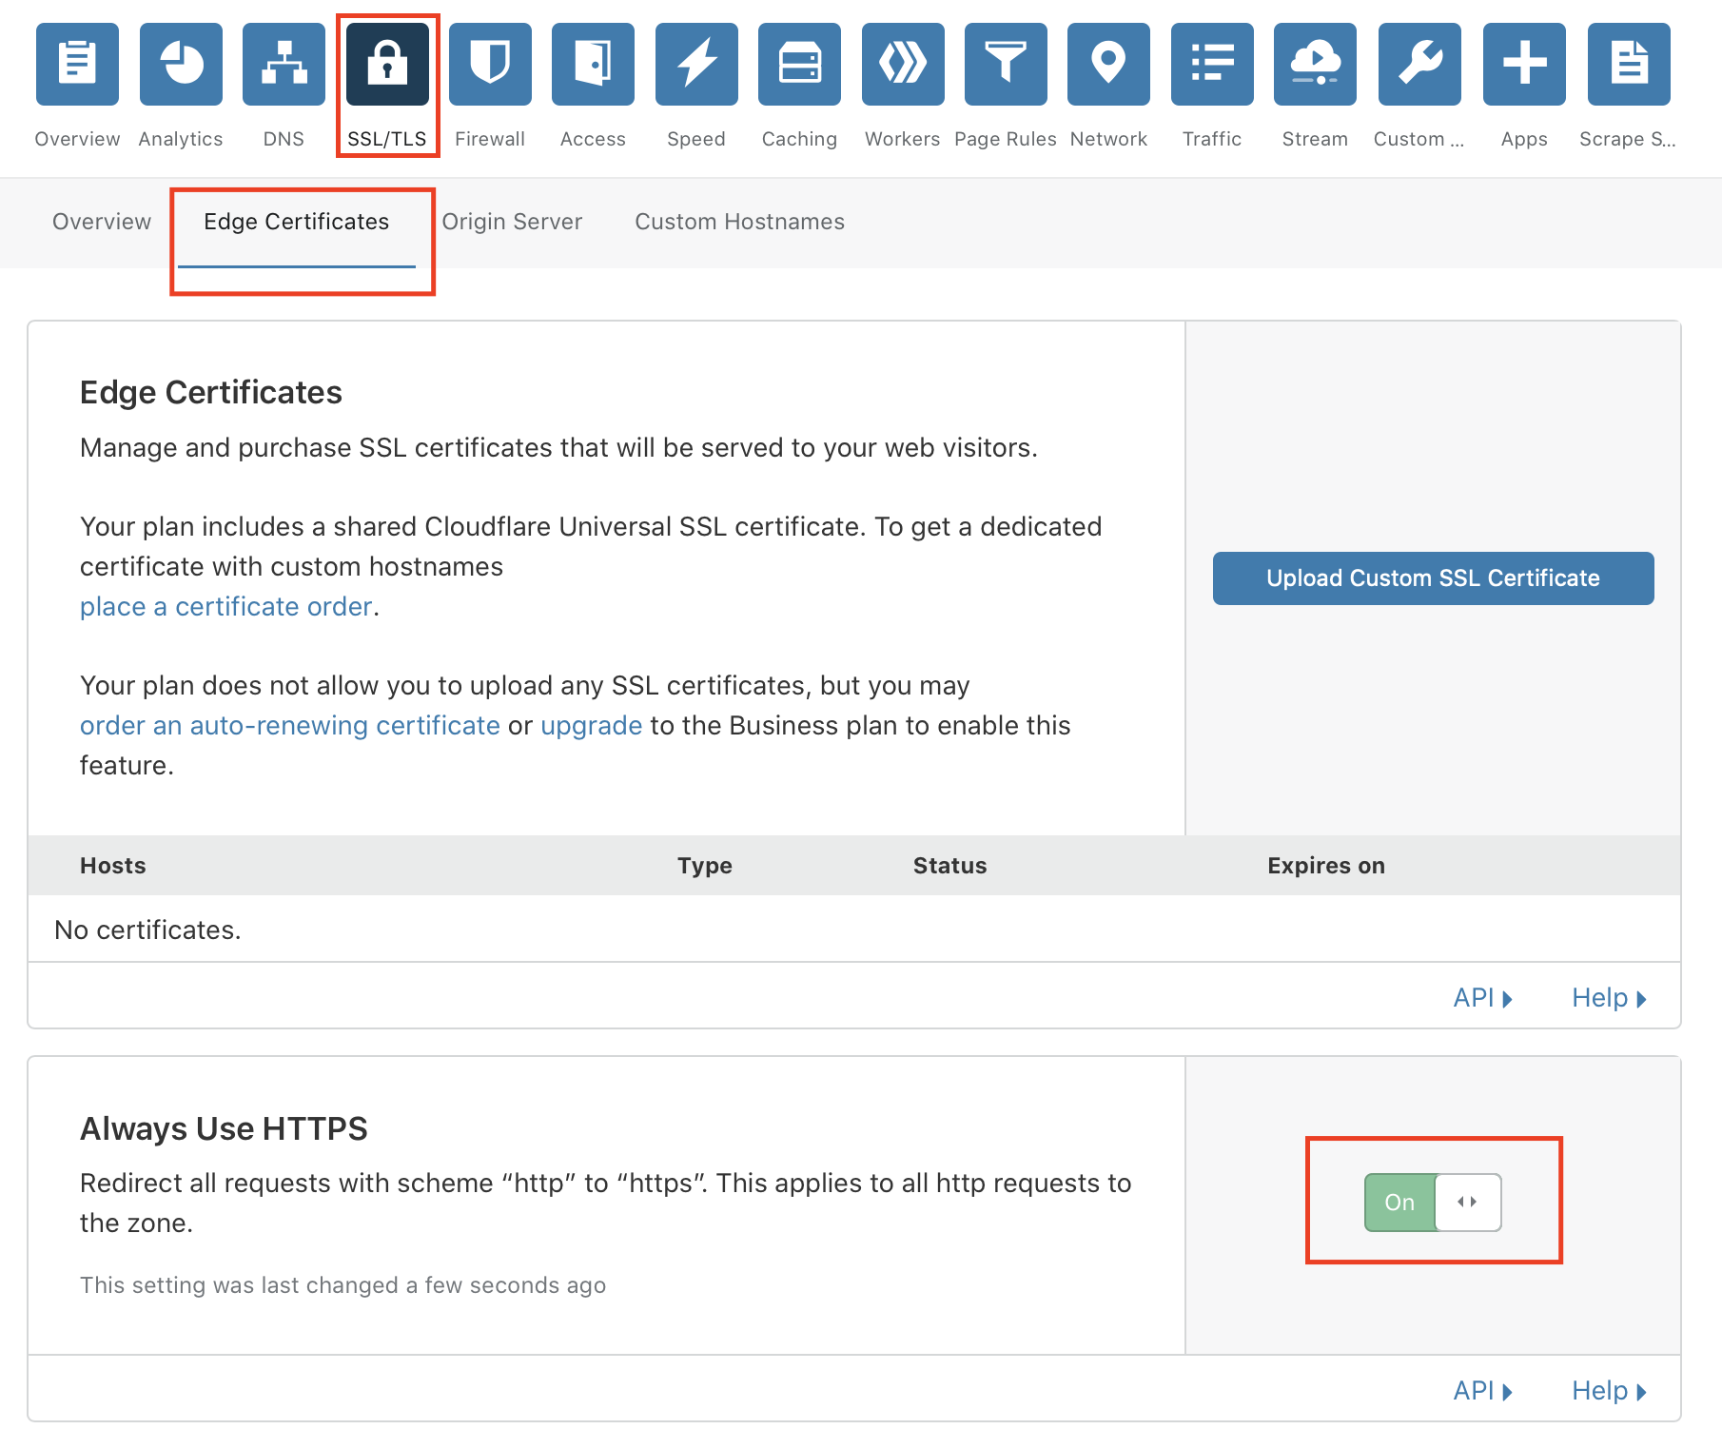Expand Help for Always Use HTTPS
The height and width of the screenshot is (1429, 1722).
pyautogui.click(x=1609, y=1391)
